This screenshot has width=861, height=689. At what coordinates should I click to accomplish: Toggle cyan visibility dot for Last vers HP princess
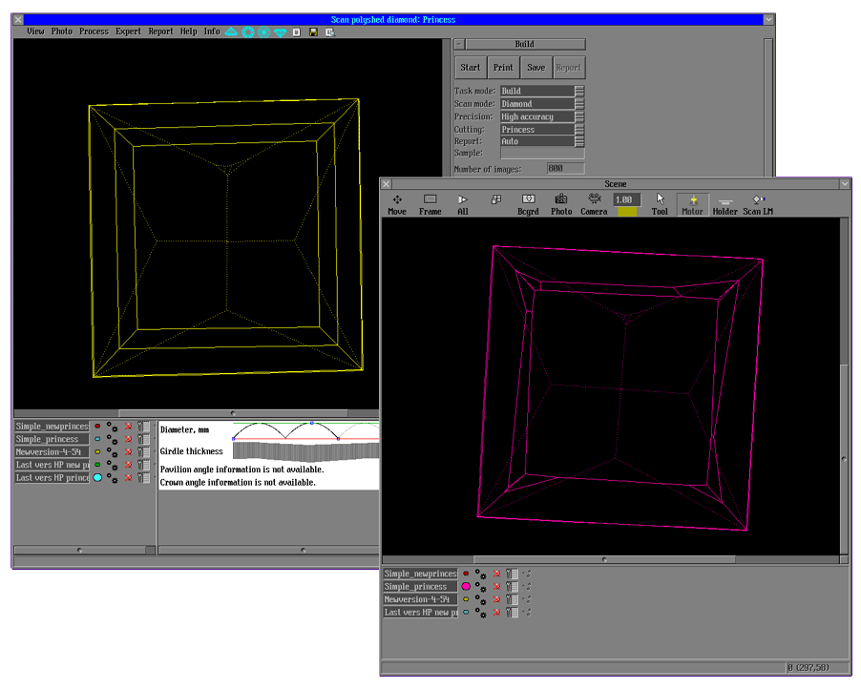[x=96, y=477]
